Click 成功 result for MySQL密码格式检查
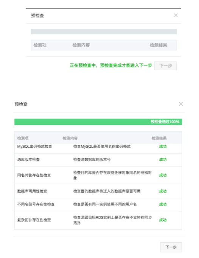Viewport: 199px width, 258px height. (163, 146)
